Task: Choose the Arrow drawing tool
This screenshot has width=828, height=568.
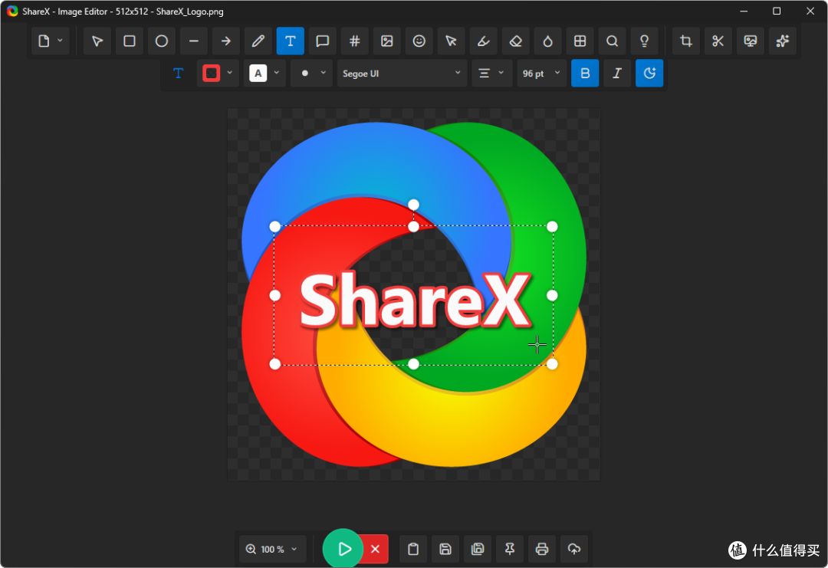Action: [226, 41]
